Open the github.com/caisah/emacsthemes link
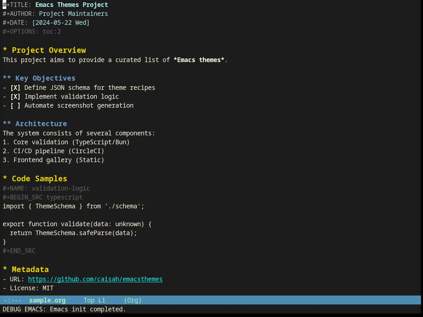 (95, 279)
